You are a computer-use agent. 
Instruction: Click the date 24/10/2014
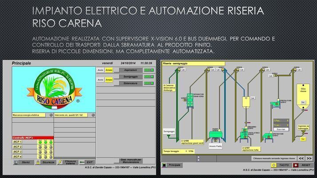point(128,63)
